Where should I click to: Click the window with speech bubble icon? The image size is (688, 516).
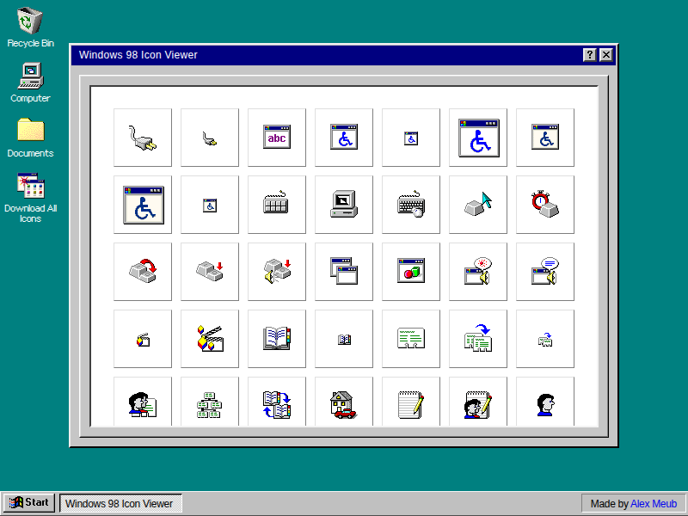point(545,271)
